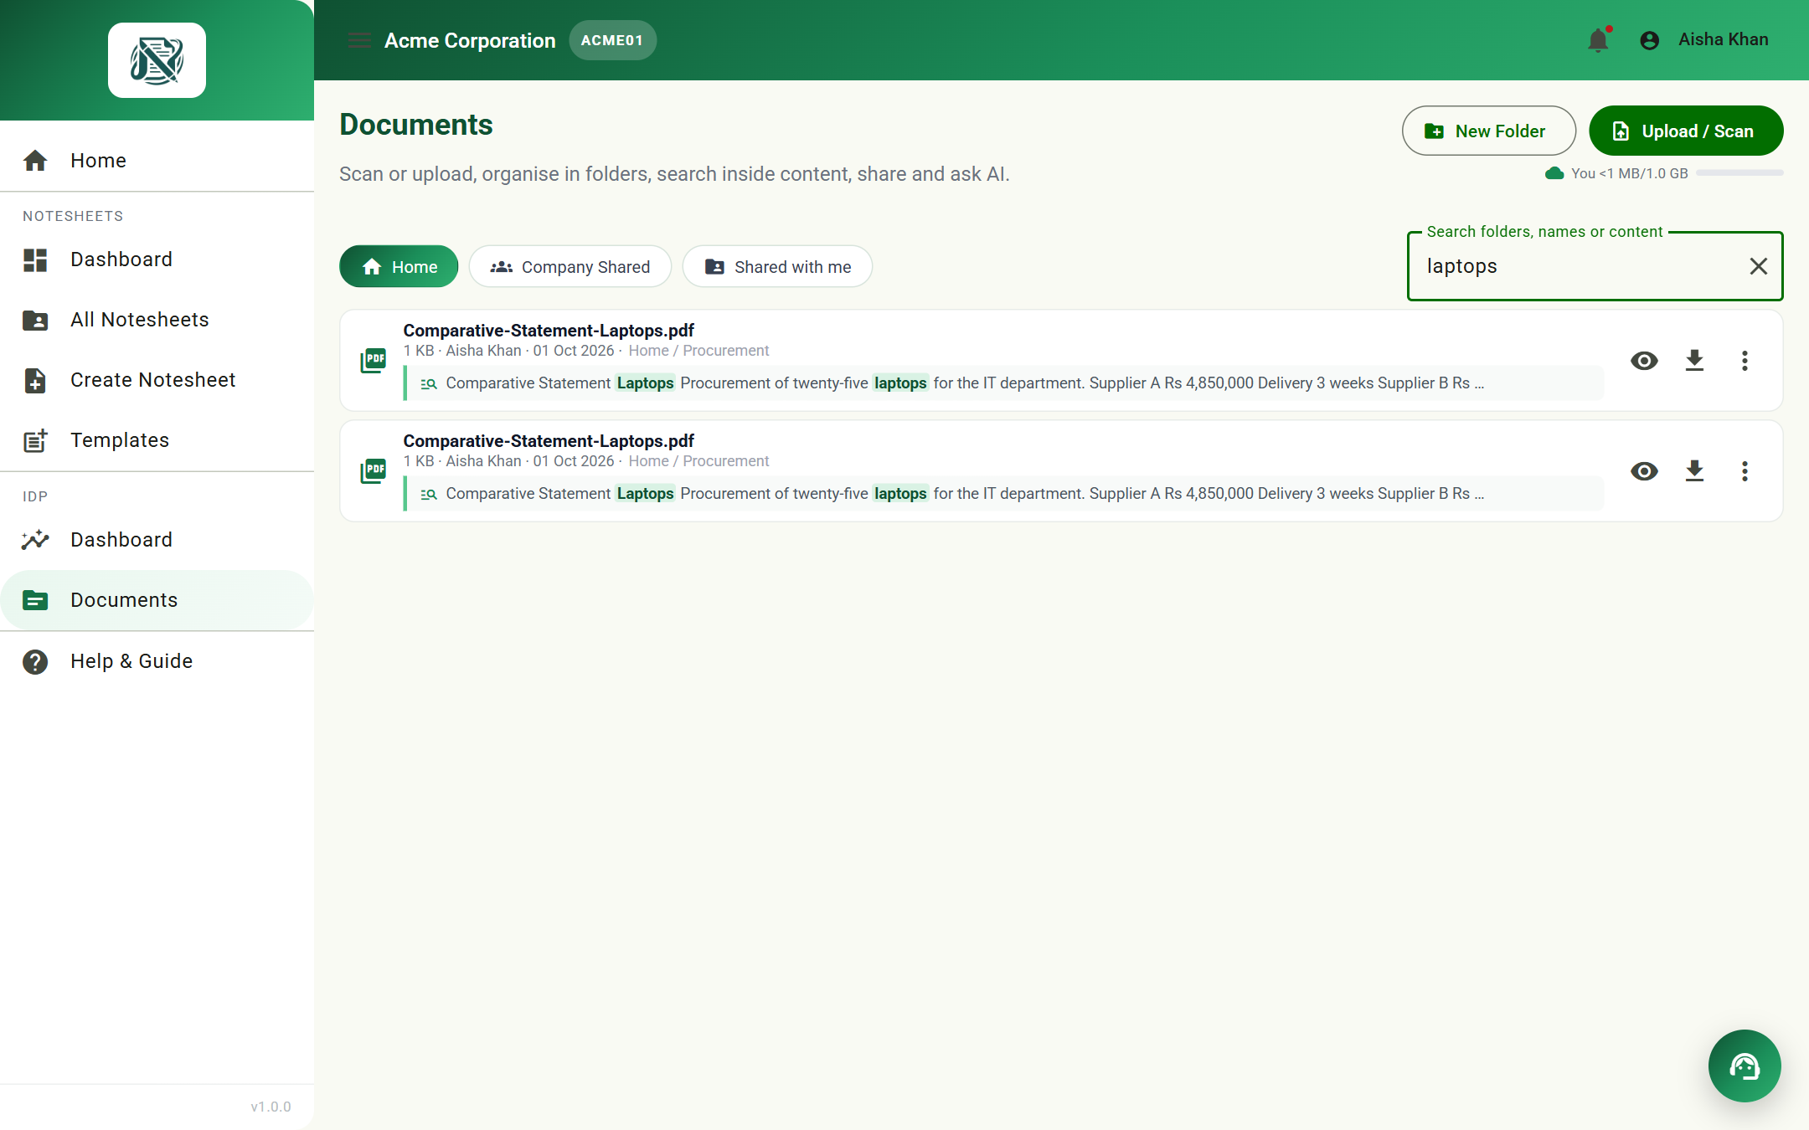This screenshot has width=1809, height=1130.
Task: Click the cloud storage icon near You <1 MB
Action: 1554,173
